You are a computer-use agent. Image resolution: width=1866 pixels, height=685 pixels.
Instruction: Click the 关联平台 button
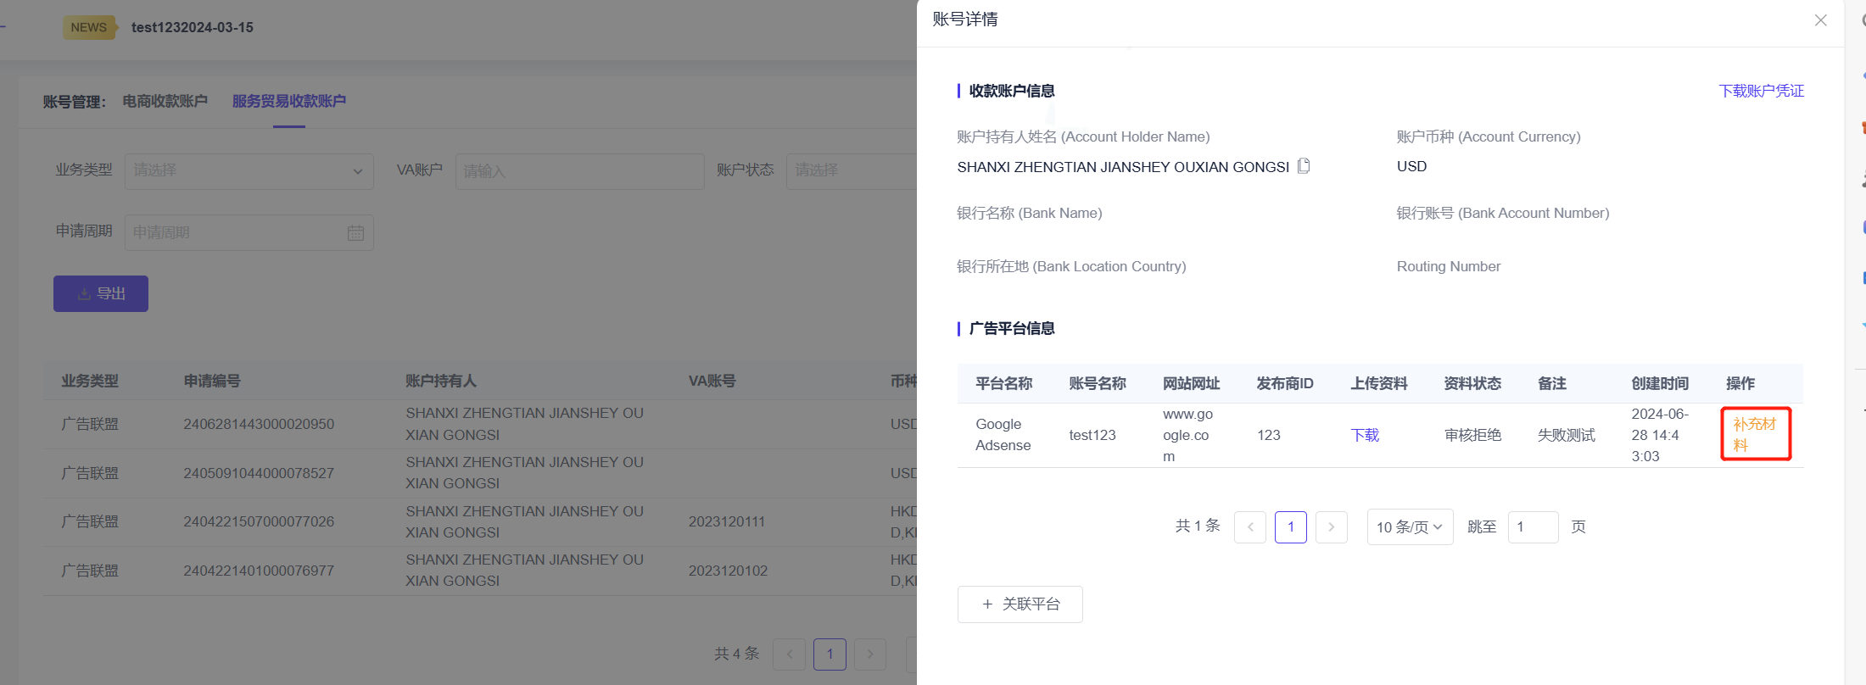1020,604
